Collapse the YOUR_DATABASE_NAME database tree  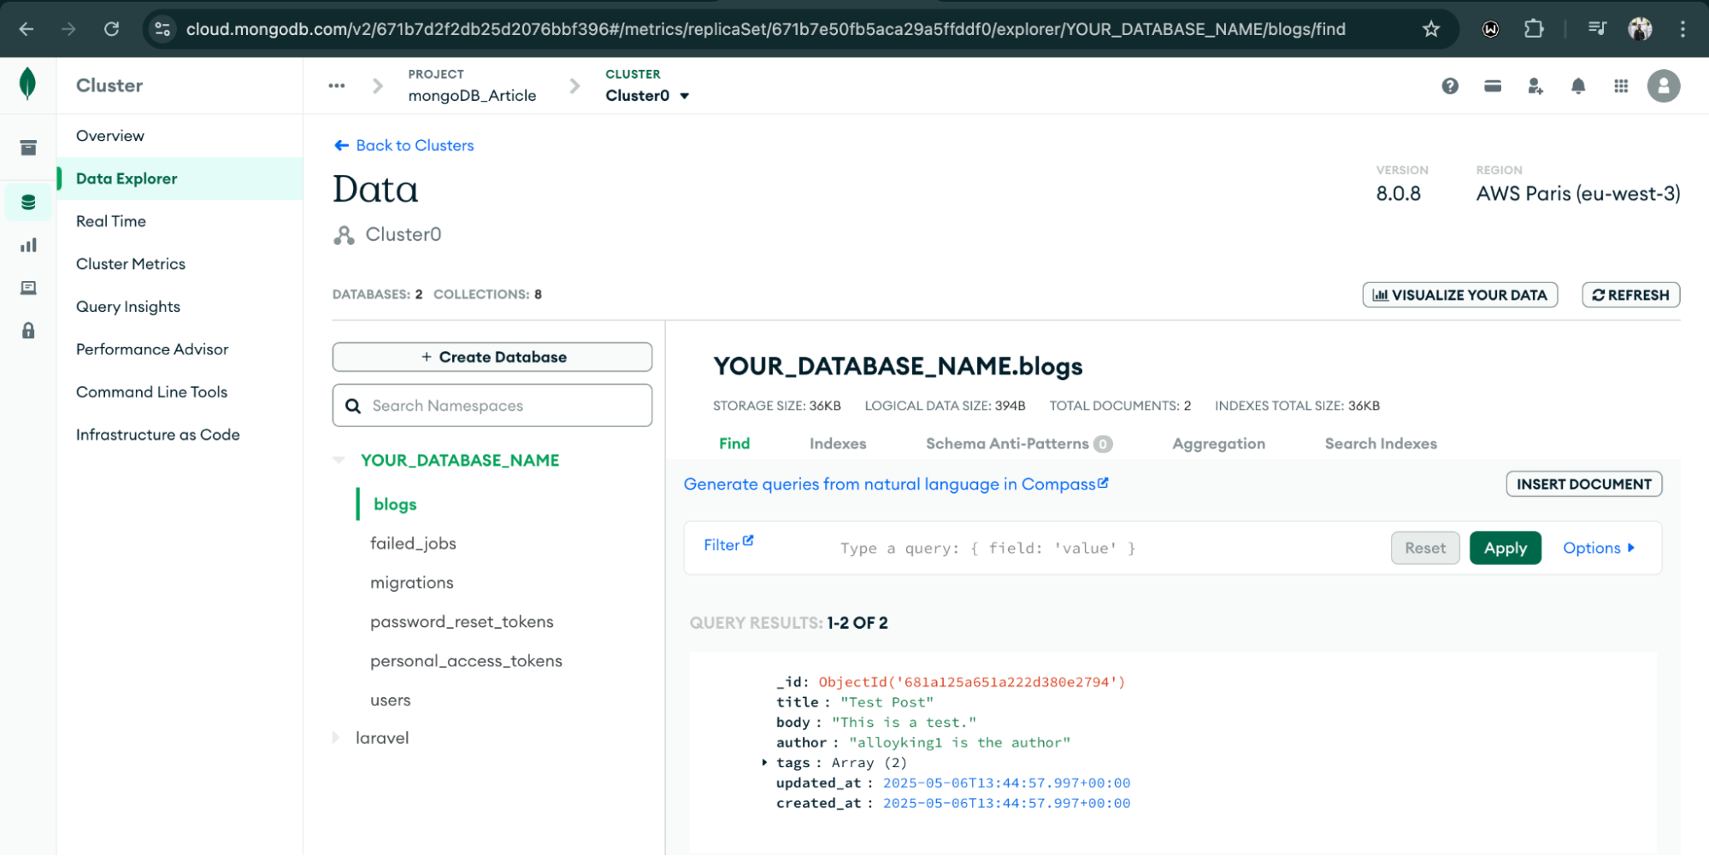point(339,460)
